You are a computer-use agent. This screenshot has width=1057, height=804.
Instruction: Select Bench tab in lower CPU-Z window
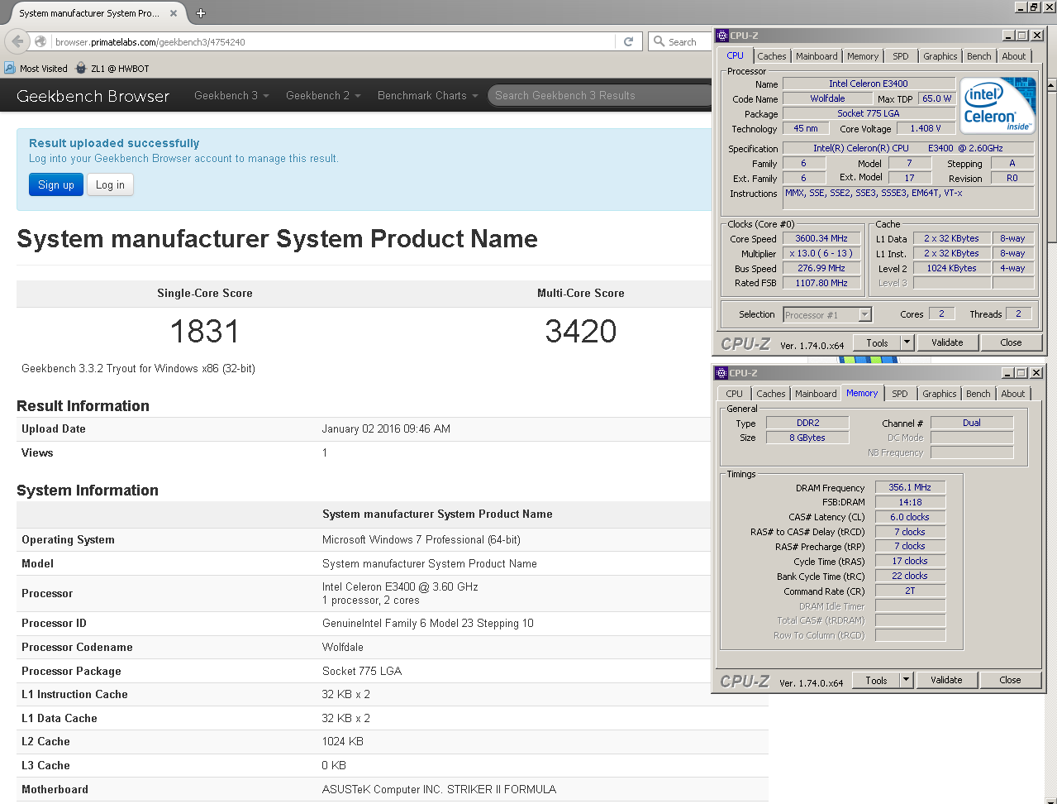(978, 394)
